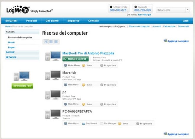This screenshot has width=195, height=139.
Task: Expand the NETWORK sidebar section
Action: click(x=22, y=57)
